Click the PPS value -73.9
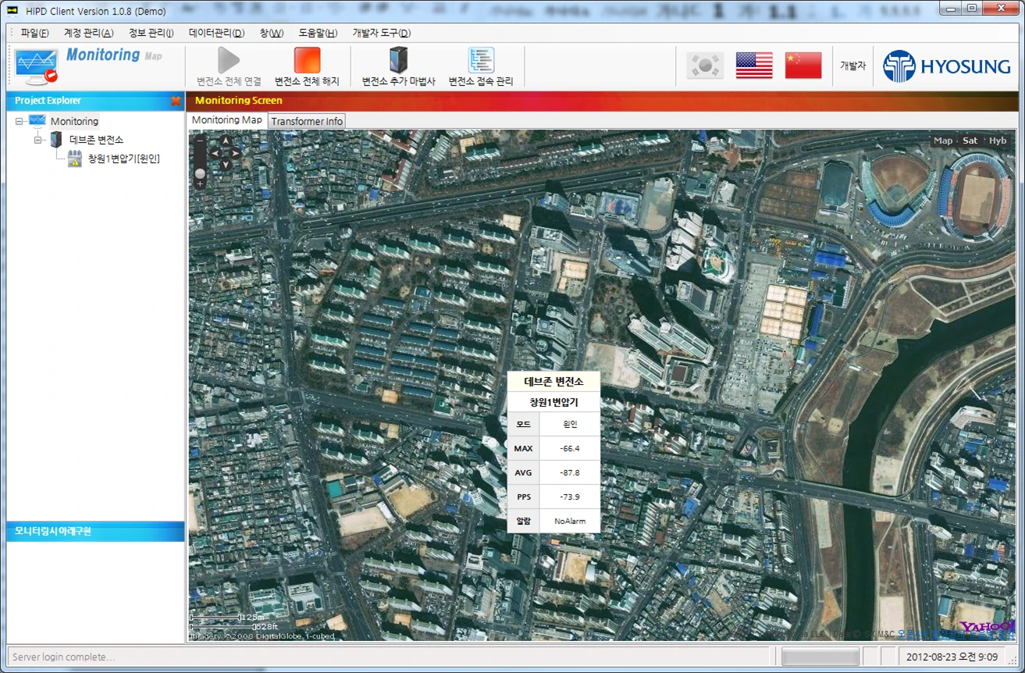This screenshot has height=673, width=1025. [570, 497]
